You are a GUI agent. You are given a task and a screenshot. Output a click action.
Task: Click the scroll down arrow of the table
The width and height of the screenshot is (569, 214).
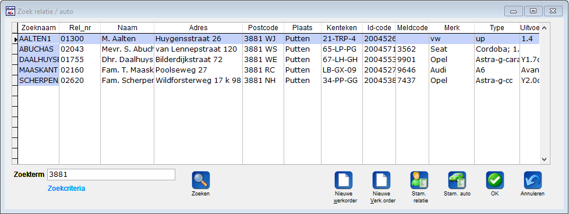click(543, 159)
